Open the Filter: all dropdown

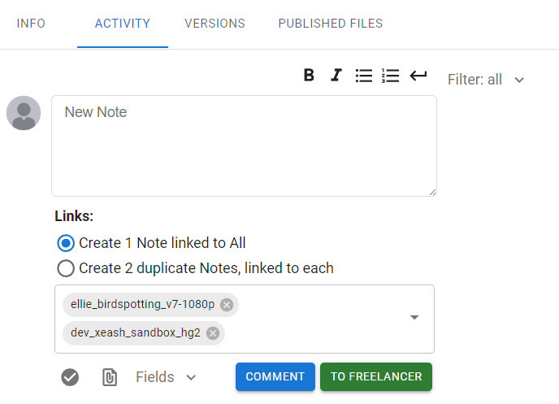coord(486,80)
